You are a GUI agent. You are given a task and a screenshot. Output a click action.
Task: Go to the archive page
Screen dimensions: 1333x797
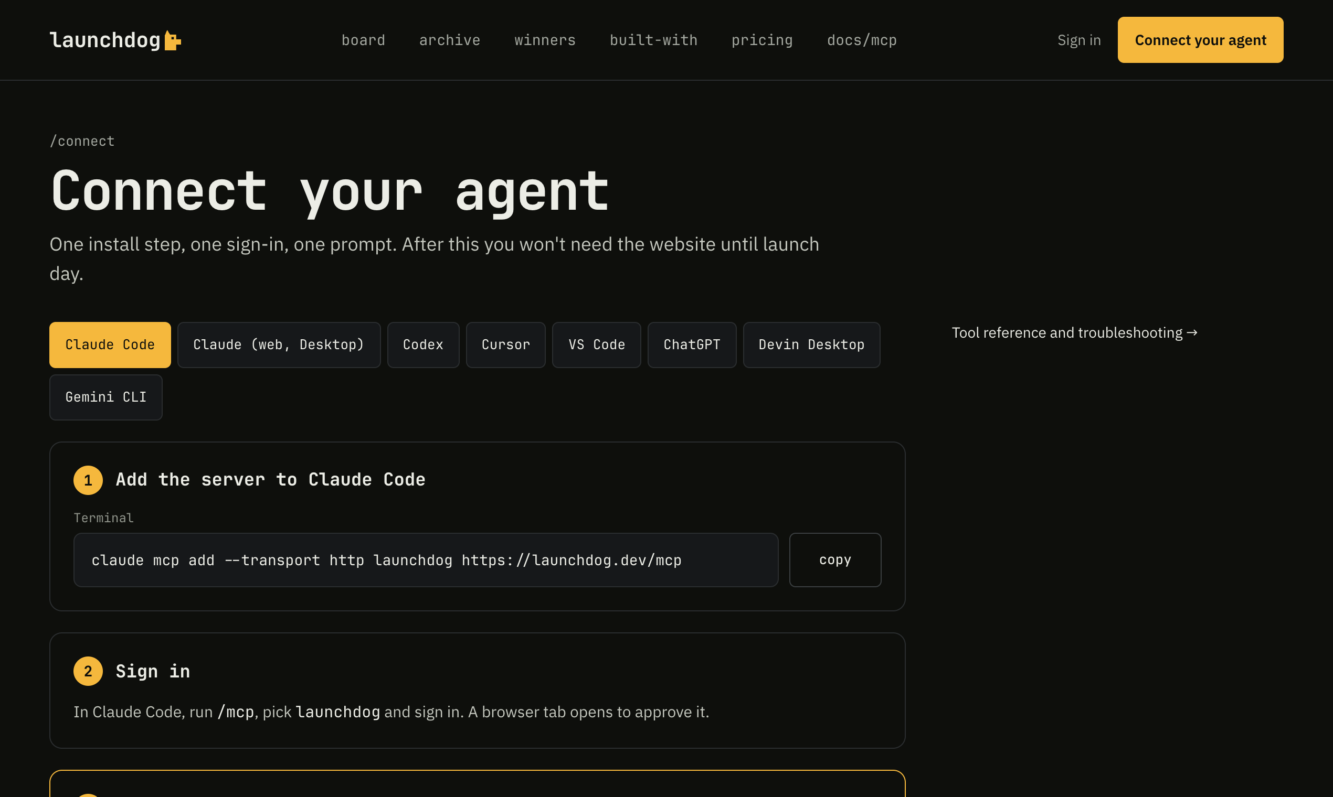point(450,40)
